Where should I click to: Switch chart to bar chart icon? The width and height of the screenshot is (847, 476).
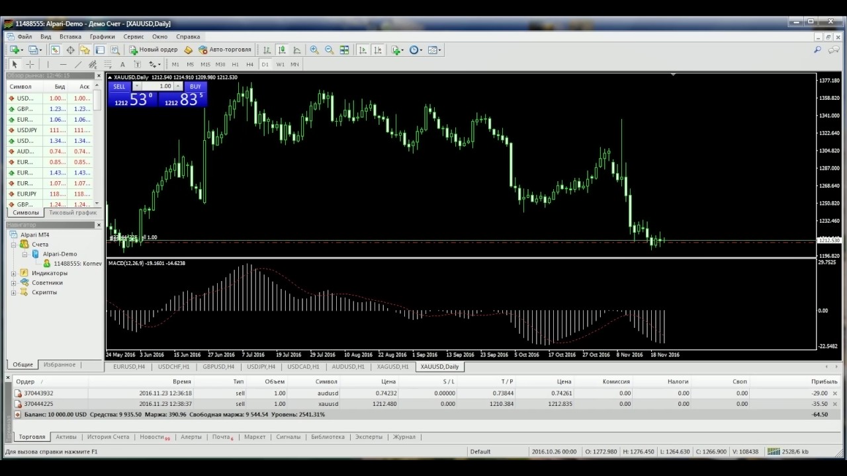coord(267,50)
